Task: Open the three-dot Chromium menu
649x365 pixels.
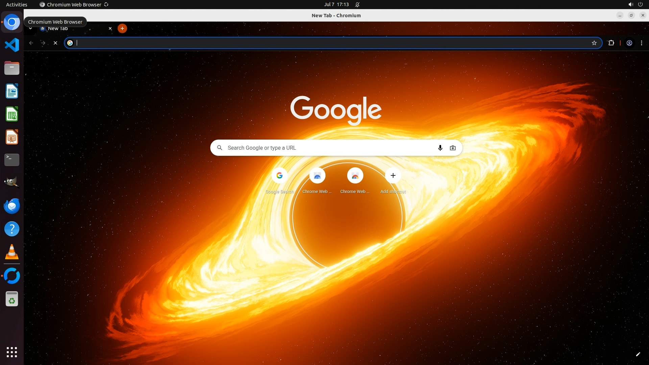Action: click(642, 43)
